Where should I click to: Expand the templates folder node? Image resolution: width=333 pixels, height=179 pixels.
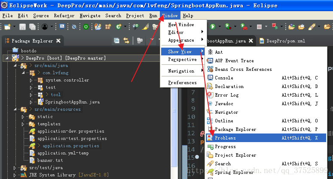tap(23, 124)
